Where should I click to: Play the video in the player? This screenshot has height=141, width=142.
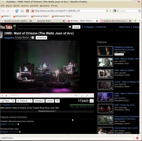tap(2, 95)
